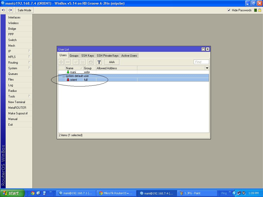Screen dimensions: 263x197
Task: Launch Chrome from quick launch
Action: [x=33, y=193]
